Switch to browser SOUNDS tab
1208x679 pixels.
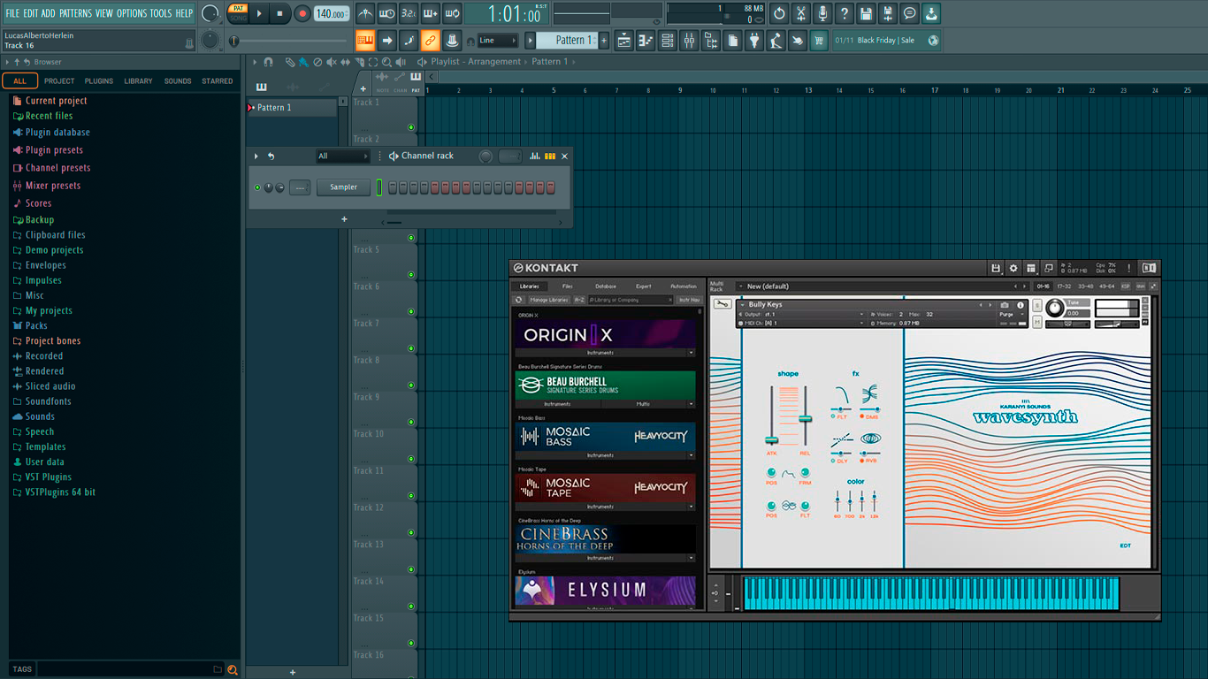[x=178, y=81]
